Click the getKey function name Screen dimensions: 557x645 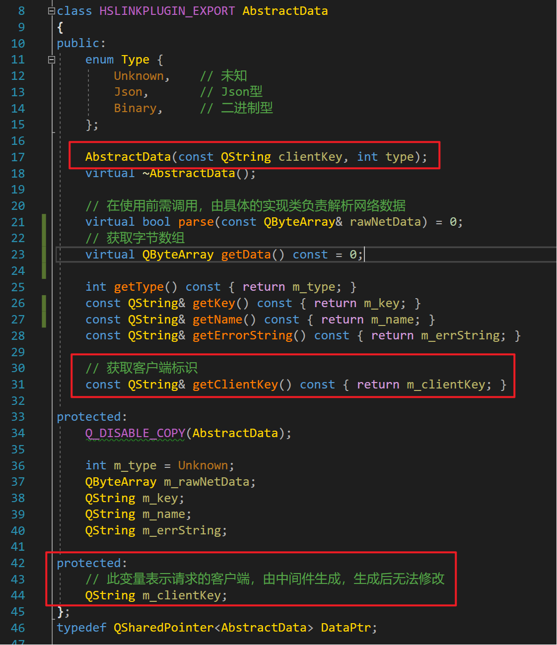click(213, 303)
